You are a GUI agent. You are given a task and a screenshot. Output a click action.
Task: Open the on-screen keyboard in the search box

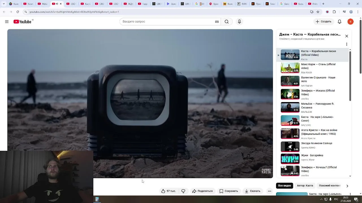217,22
